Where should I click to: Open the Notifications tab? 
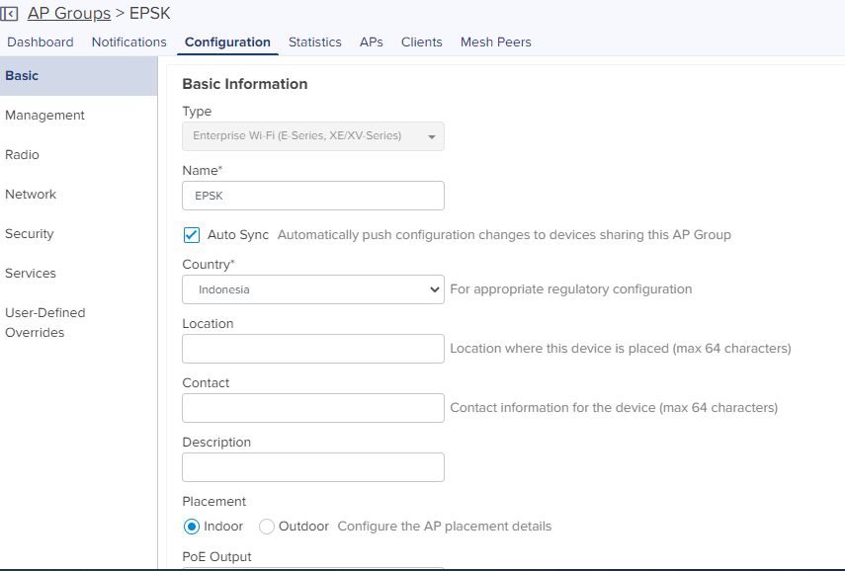click(x=128, y=42)
